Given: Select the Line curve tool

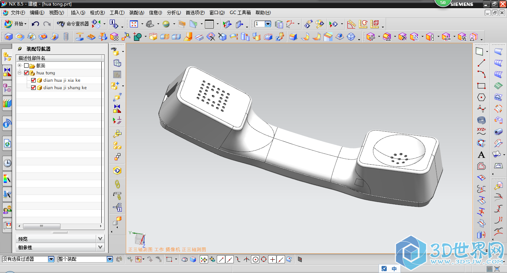Looking at the screenshot, I should point(481,63).
